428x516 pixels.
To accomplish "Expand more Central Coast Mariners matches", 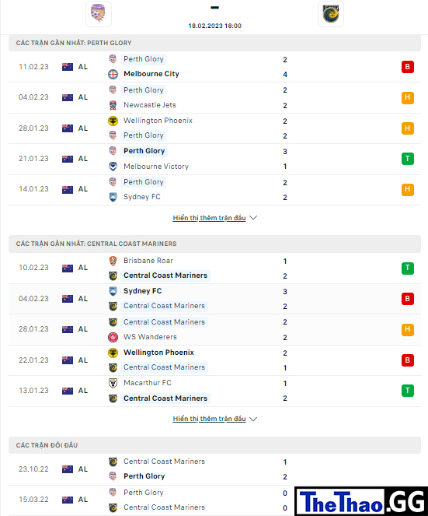I will (x=209, y=419).
